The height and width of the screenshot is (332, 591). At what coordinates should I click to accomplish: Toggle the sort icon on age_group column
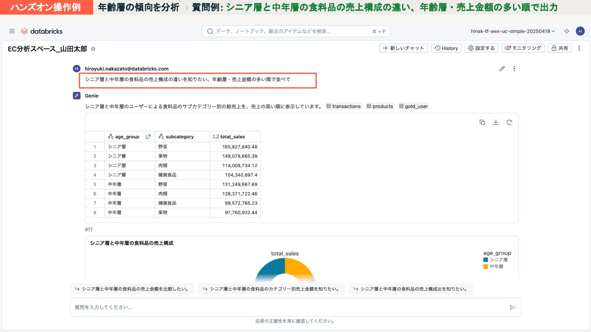point(148,136)
